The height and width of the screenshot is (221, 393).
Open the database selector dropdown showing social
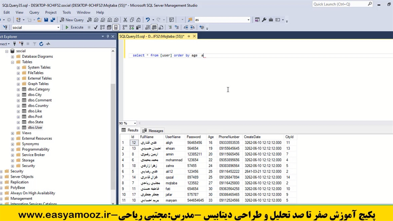58,27
